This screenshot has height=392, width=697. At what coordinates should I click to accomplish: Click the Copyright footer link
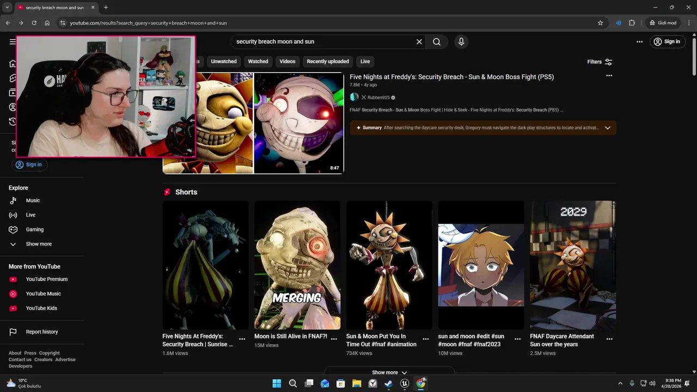coord(50,353)
